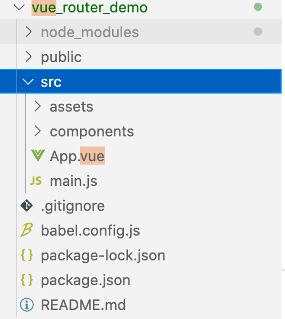
Task: Click the JS icon beside main.js
Action: coord(36,181)
